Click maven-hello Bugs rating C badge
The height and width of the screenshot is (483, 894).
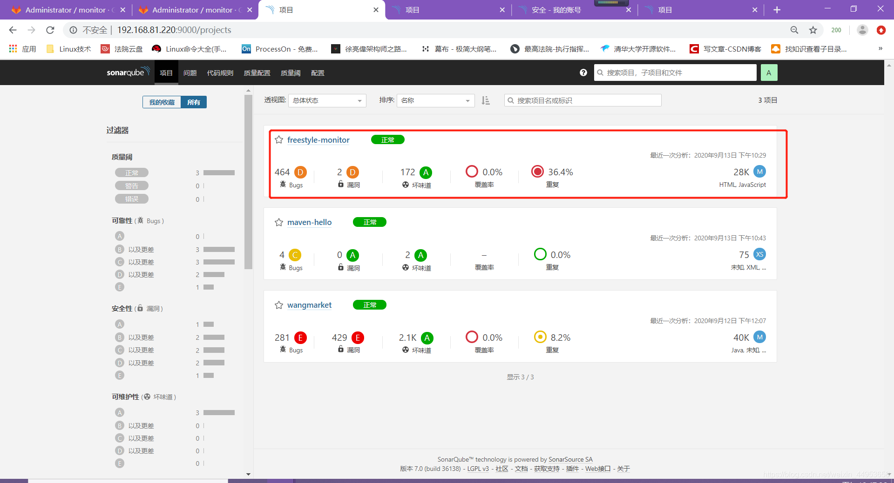295,255
